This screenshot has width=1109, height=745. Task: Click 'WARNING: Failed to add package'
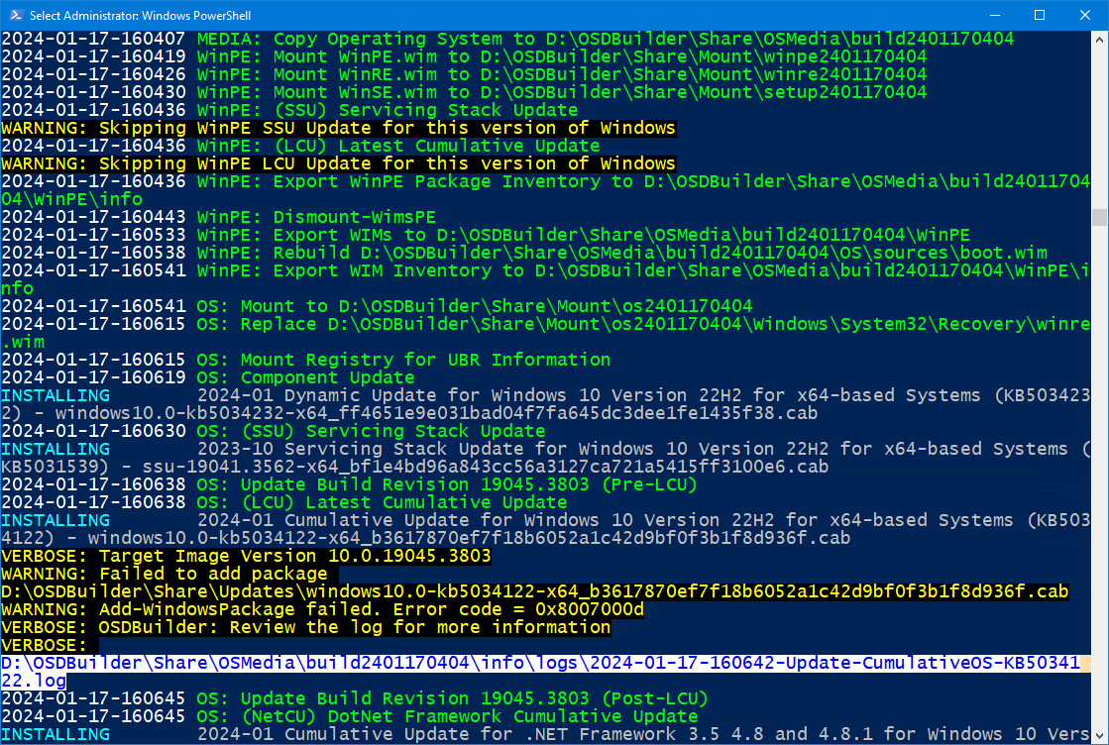click(x=165, y=574)
